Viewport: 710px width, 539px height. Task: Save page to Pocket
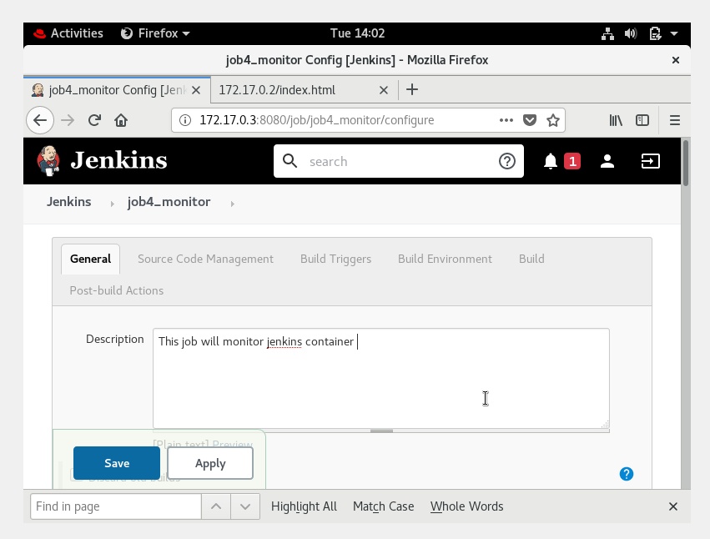(529, 120)
